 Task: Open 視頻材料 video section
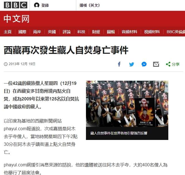[x=152, y=32]
